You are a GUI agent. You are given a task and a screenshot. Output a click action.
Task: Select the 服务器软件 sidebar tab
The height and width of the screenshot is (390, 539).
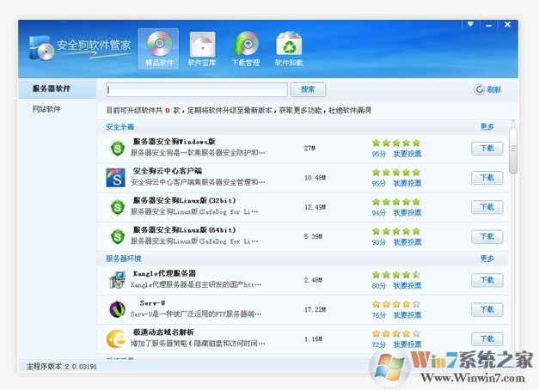pyautogui.click(x=57, y=88)
